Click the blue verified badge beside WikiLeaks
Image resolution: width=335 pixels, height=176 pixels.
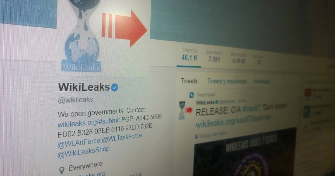coord(115,88)
